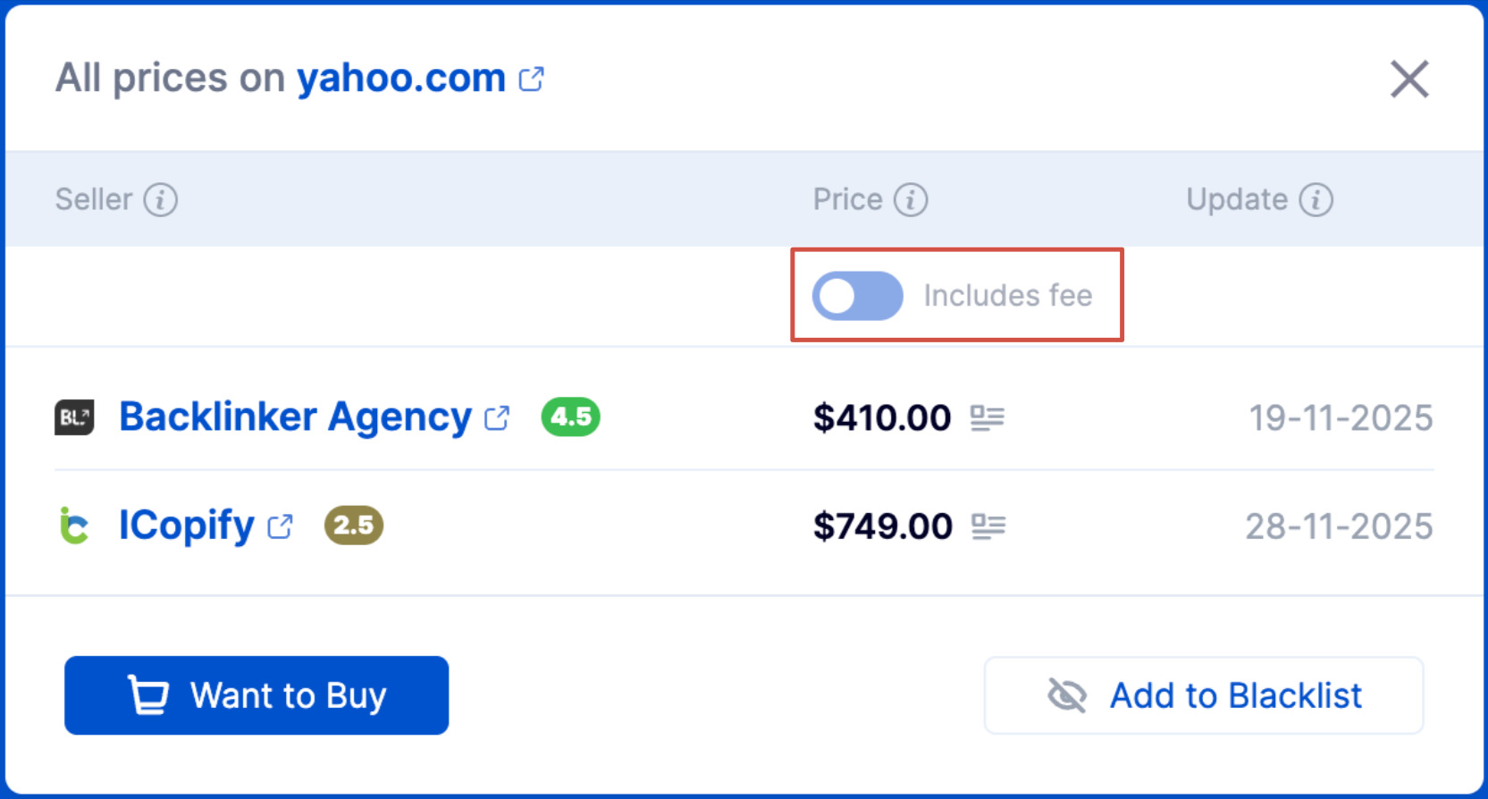Screen dimensions: 1488x799
Task: Click the Add to Blacklist button
Action: [x=1202, y=695]
